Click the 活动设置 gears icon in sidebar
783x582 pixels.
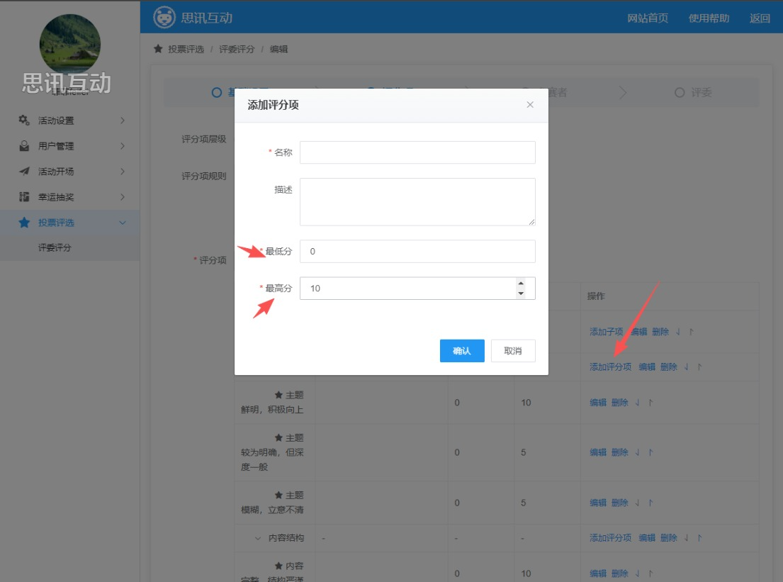[24, 121]
